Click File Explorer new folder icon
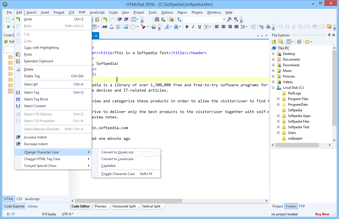 point(281,42)
